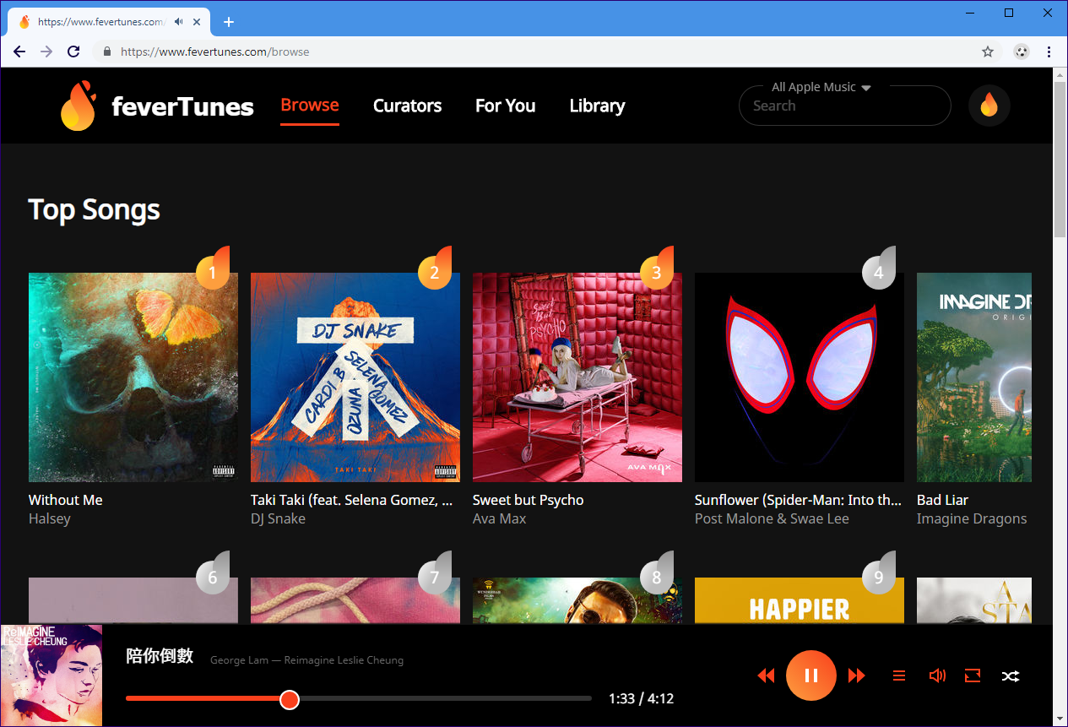The image size is (1068, 727).
Task: Open the DJ Snake artist link
Action: click(278, 518)
